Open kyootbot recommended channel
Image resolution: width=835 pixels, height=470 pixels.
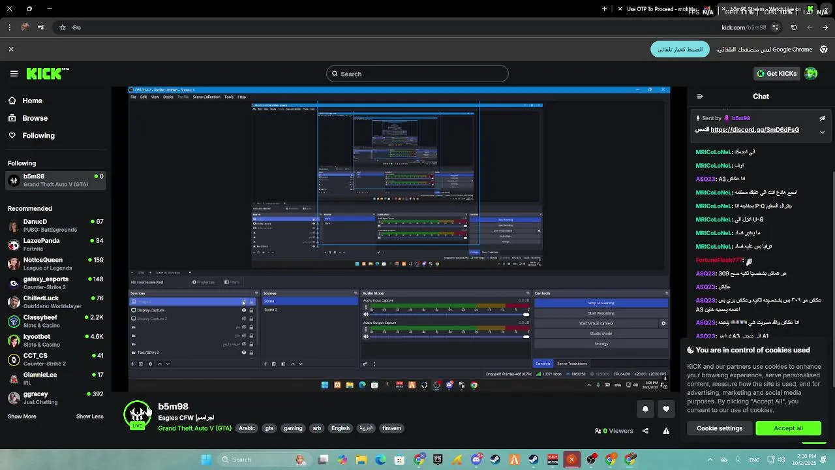tap(55, 340)
